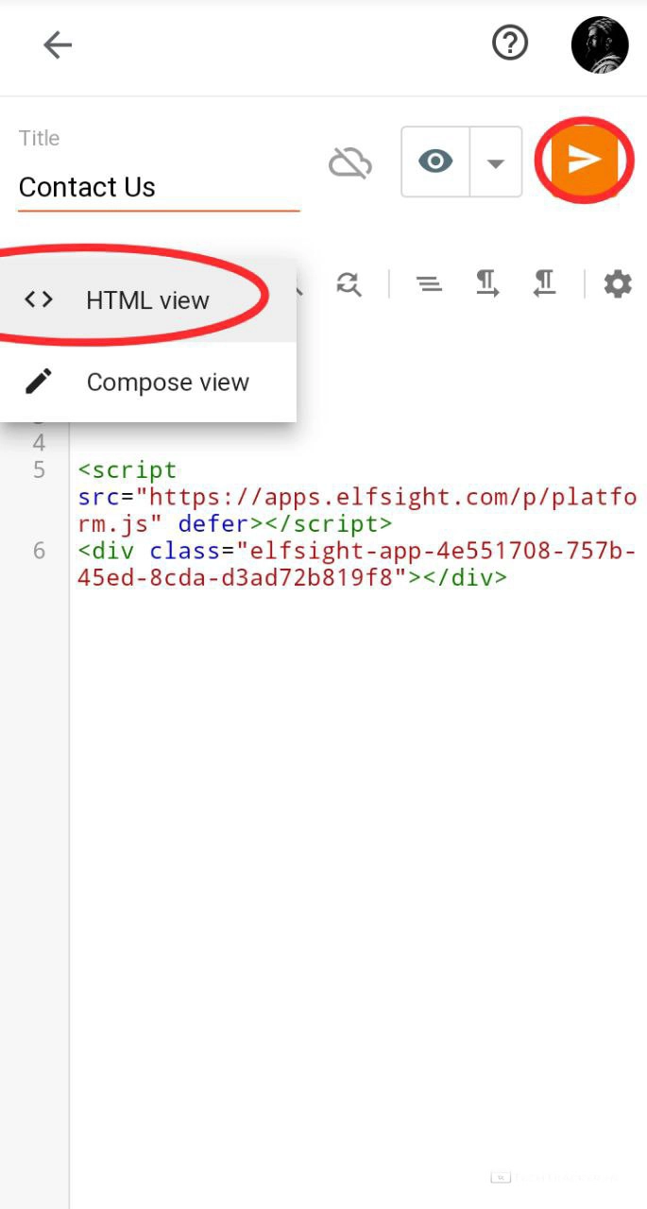Click the script tag on line 5
The image size is (647, 1209).
click(x=128, y=470)
